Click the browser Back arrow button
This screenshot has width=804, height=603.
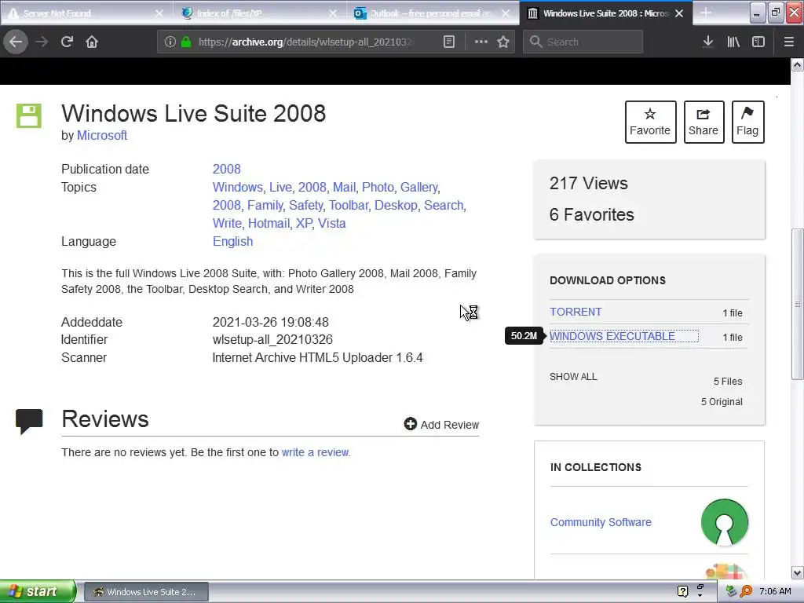pos(16,42)
